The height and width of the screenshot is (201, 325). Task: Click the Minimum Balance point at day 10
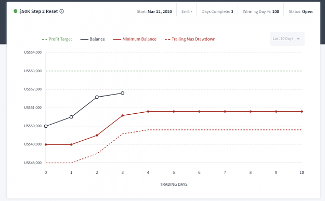(x=302, y=112)
